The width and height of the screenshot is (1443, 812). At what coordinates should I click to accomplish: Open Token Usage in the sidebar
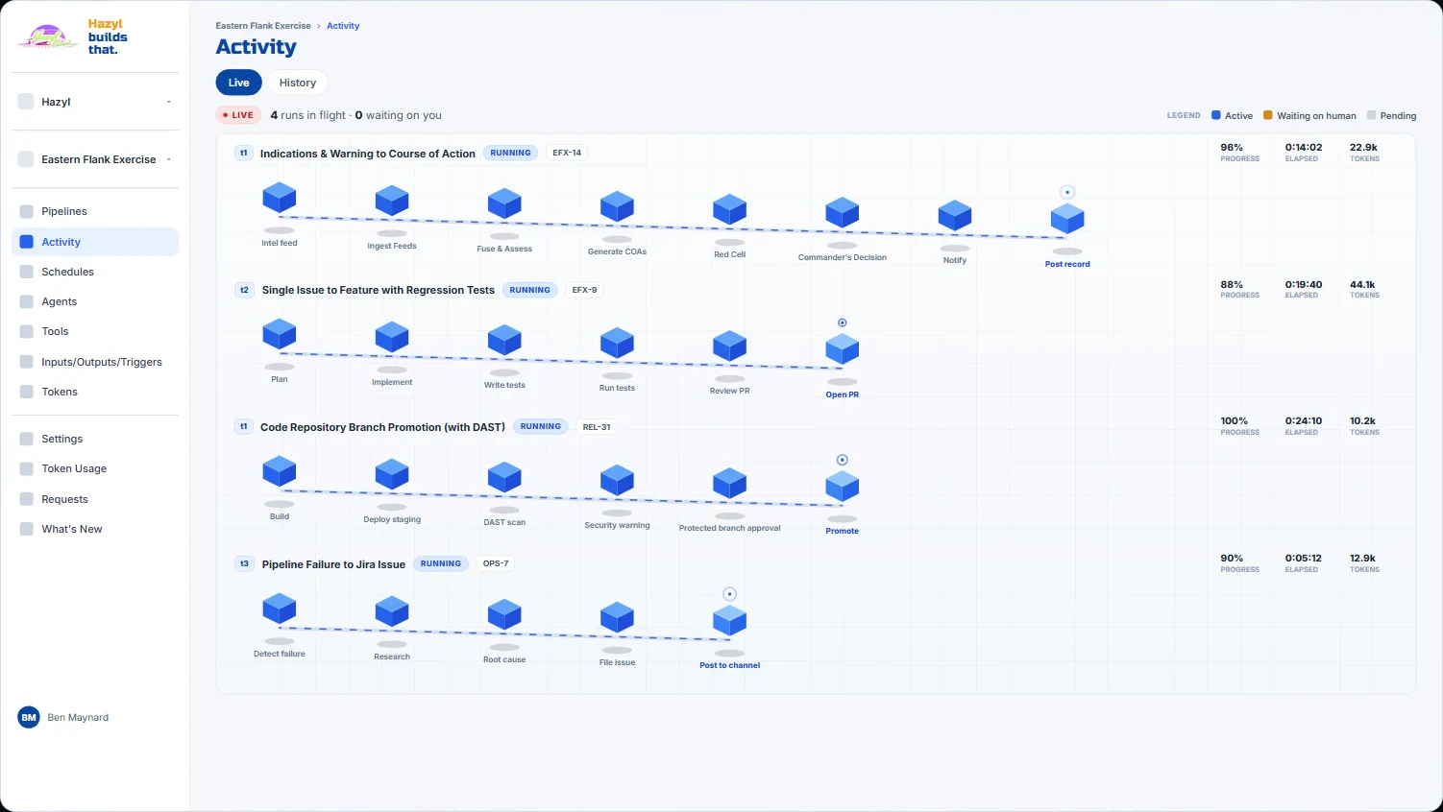click(95, 468)
